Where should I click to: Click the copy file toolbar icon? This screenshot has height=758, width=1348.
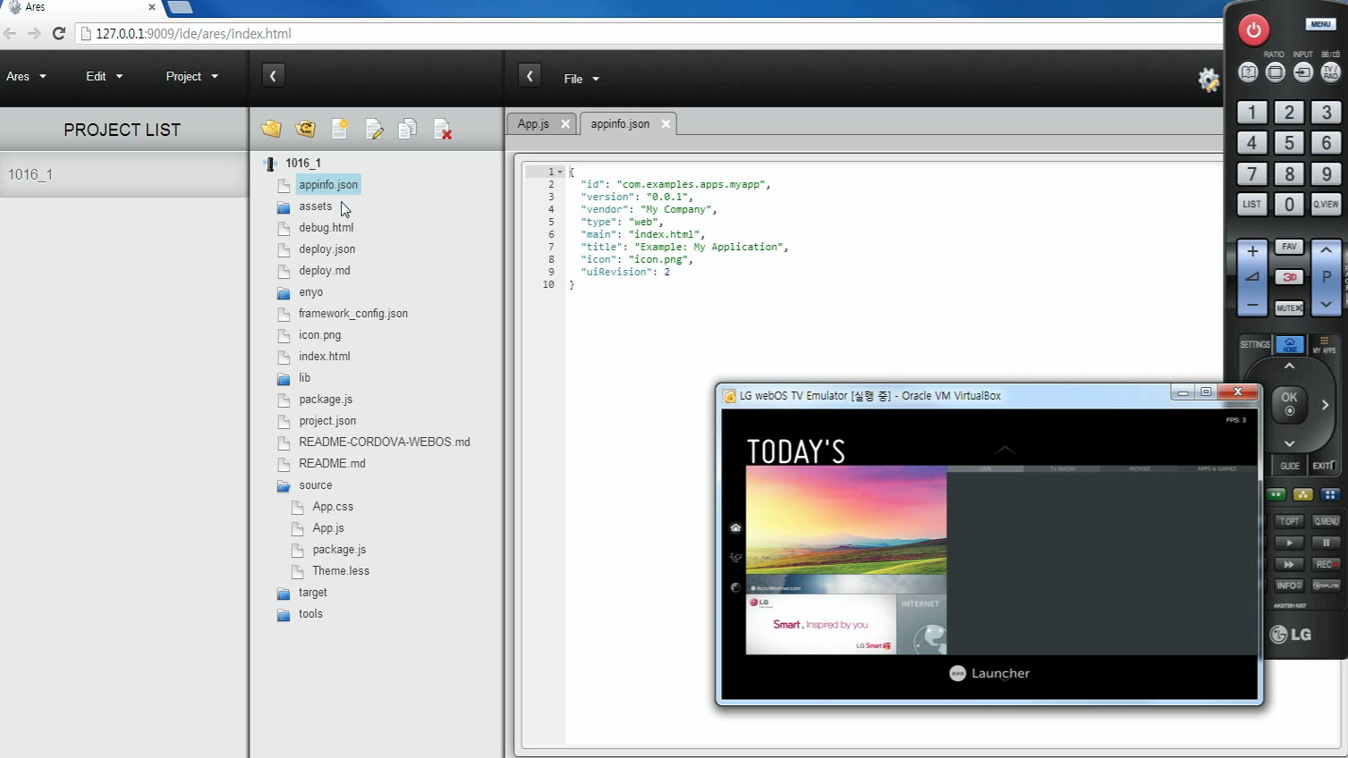[407, 129]
